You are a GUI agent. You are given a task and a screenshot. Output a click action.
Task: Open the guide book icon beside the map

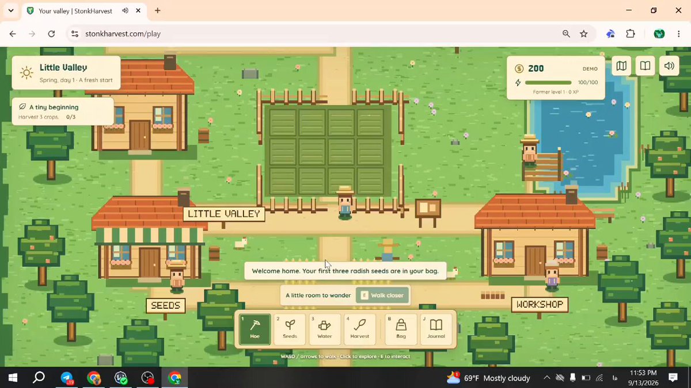[646, 66]
